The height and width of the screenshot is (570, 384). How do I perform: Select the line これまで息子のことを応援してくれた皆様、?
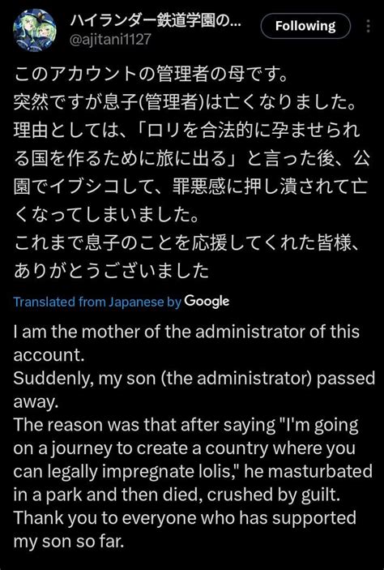[188, 242]
